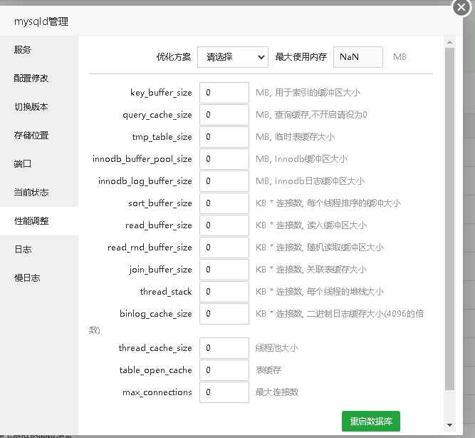The width and height of the screenshot is (475, 438).
Task: Open the 配置修改 tab
Action: 39,78
